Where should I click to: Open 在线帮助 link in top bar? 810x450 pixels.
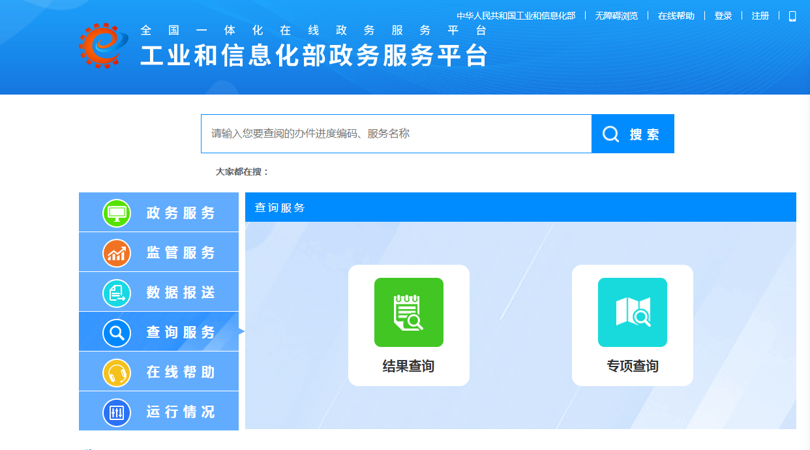[676, 16]
